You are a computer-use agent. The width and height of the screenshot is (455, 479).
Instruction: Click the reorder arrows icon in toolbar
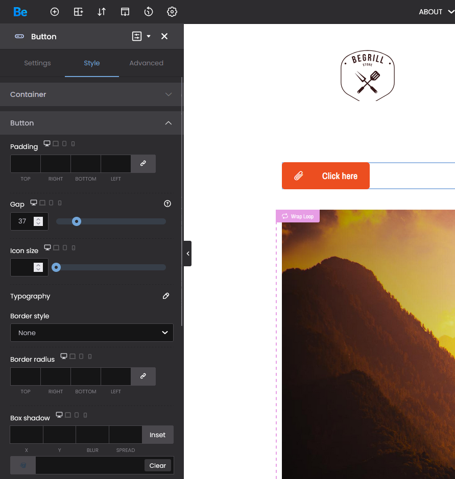point(102,12)
